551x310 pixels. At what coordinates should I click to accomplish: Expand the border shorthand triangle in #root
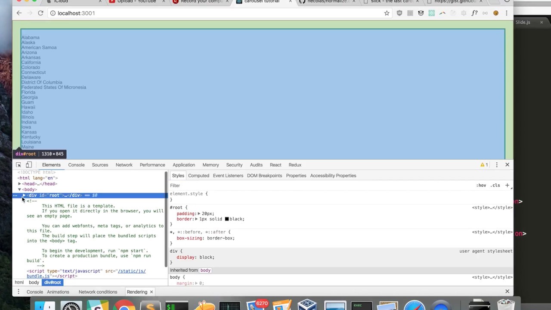[196, 219]
